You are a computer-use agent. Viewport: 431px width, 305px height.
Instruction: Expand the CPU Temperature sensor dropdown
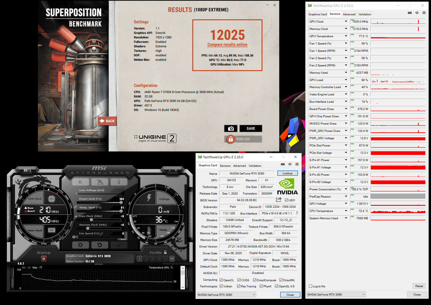(x=346, y=211)
